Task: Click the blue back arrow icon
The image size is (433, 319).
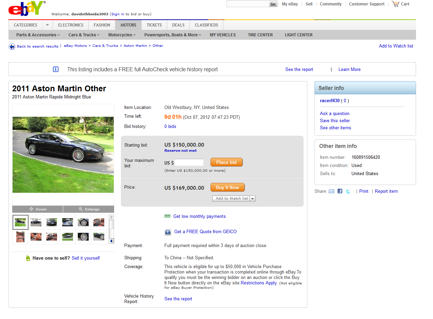Action: (12, 46)
